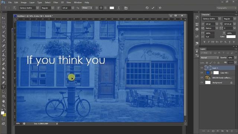This screenshot has width=238, height=134.
Task: Commit current text edits
Action: click(153, 8)
